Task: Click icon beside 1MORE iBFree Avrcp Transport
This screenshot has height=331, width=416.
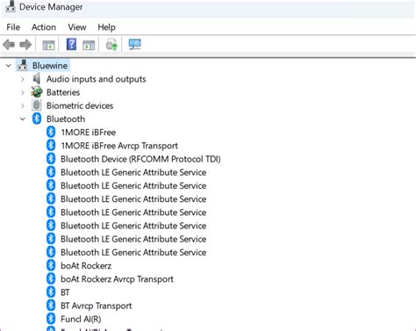Action: (51, 146)
